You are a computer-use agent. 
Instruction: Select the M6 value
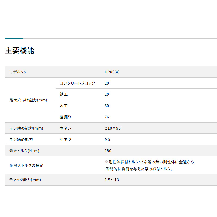coord(107,139)
